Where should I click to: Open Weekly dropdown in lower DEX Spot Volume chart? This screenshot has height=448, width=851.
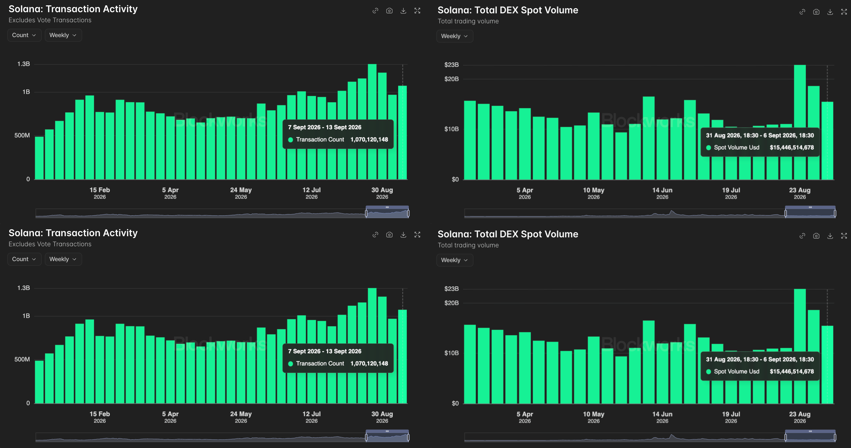(x=455, y=260)
